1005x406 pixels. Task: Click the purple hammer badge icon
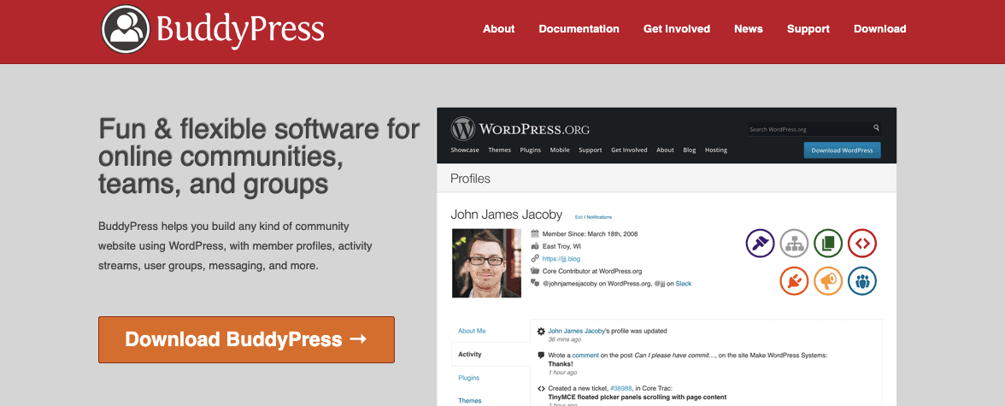coord(761,244)
